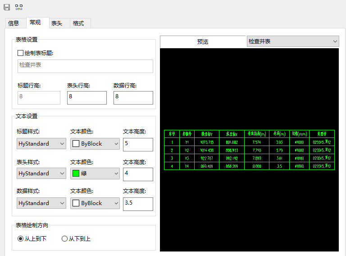Click the 标题行高 input field
The width and height of the screenshot is (346, 256).
click(39, 97)
